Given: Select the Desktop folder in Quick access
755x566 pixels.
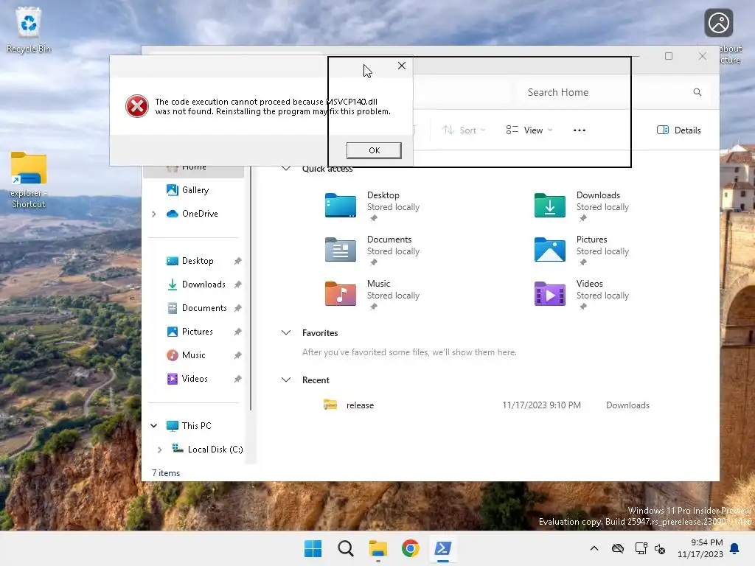Looking at the screenshot, I should 372,206.
